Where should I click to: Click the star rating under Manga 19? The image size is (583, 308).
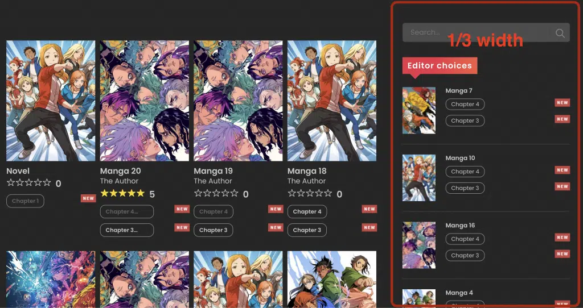[216, 193]
